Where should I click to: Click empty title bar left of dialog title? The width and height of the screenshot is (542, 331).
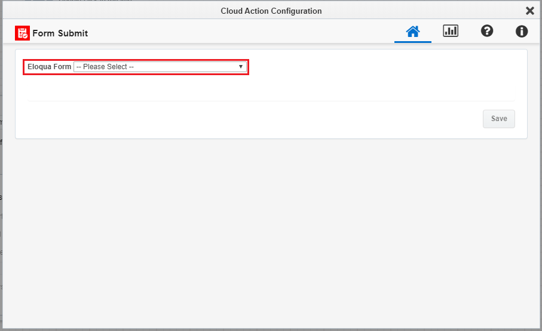click(111, 11)
